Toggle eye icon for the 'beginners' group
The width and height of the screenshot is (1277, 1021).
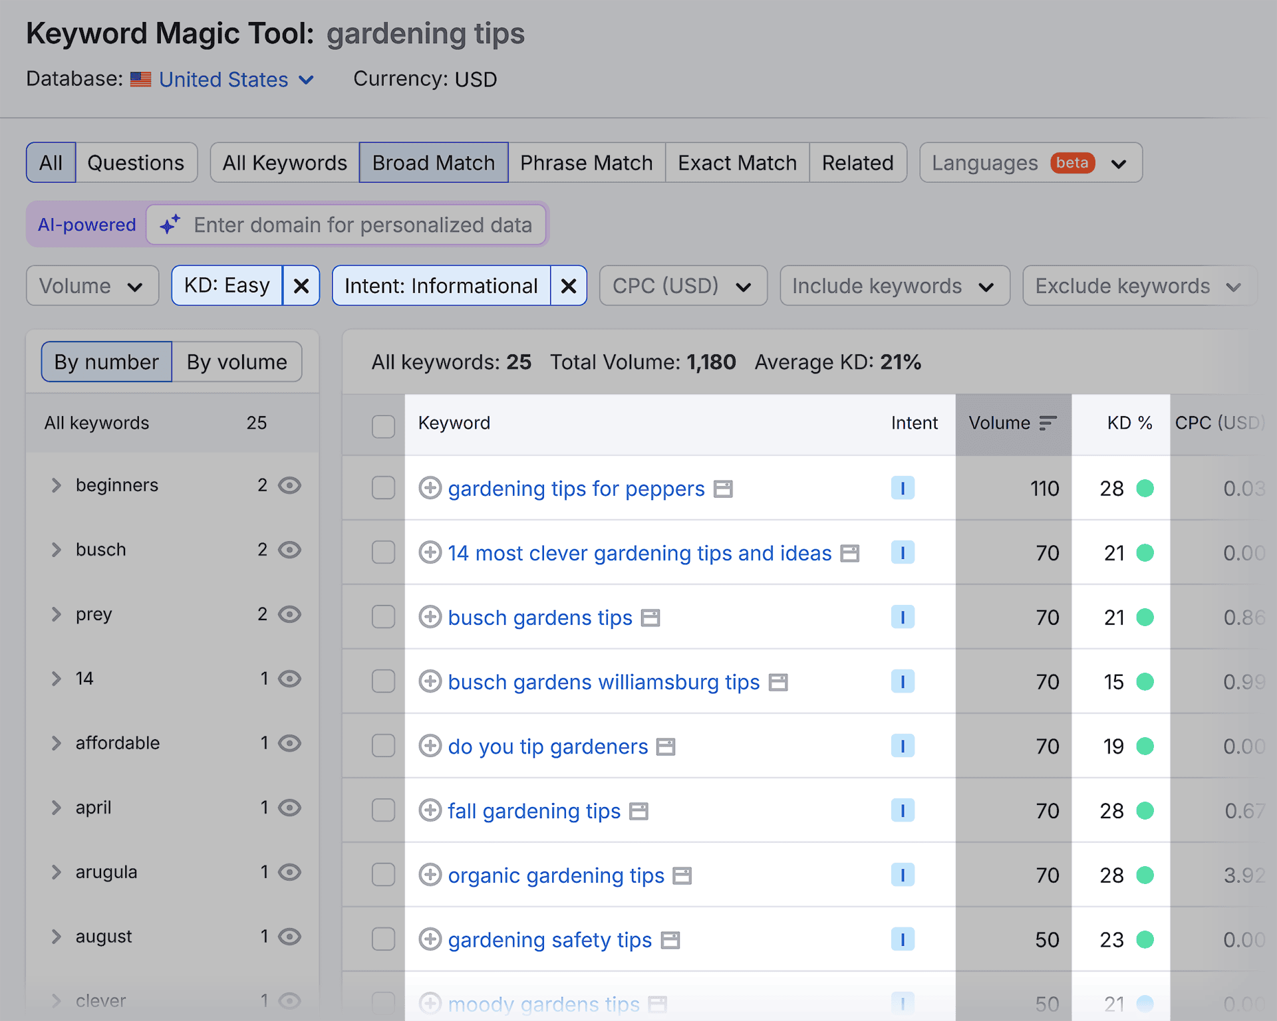tap(289, 485)
